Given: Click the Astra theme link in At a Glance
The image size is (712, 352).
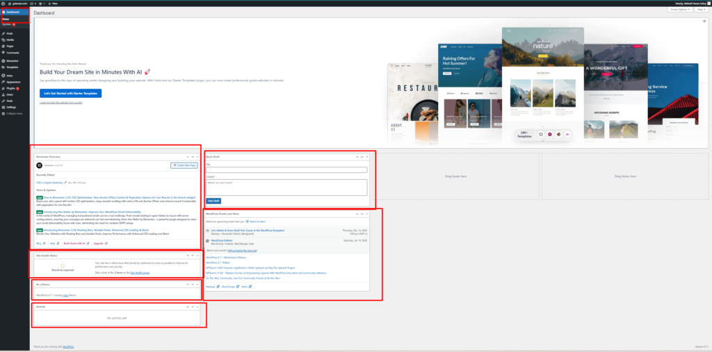Looking at the screenshot, I should click(65, 295).
